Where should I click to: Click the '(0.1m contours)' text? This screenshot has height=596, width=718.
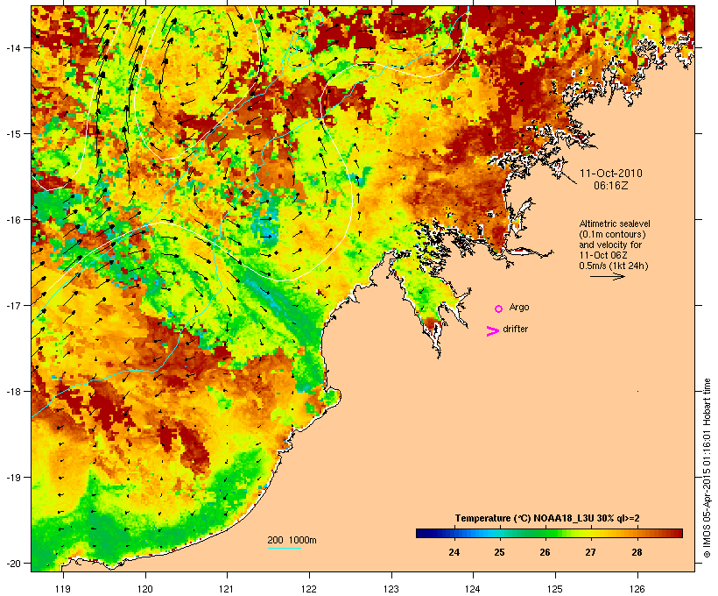612,234
